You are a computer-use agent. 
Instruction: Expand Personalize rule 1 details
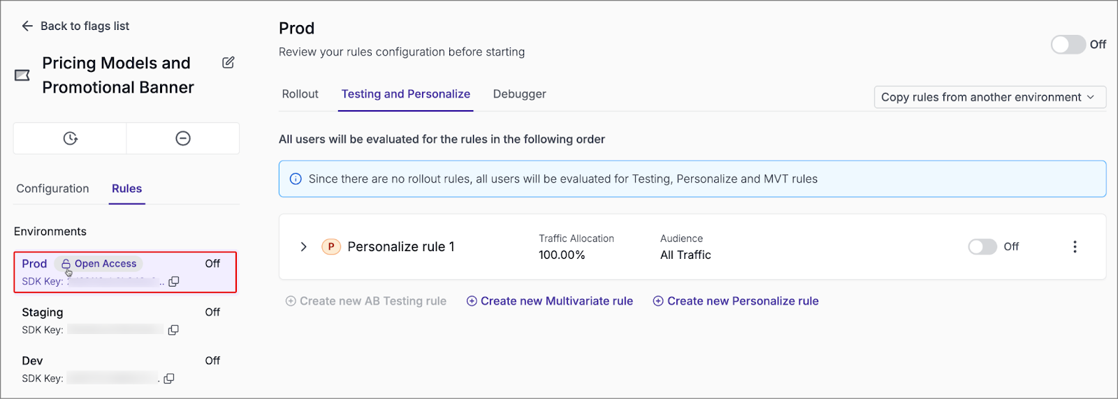point(303,247)
